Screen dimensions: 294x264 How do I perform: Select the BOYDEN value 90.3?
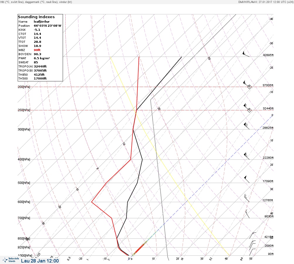[37, 54]
